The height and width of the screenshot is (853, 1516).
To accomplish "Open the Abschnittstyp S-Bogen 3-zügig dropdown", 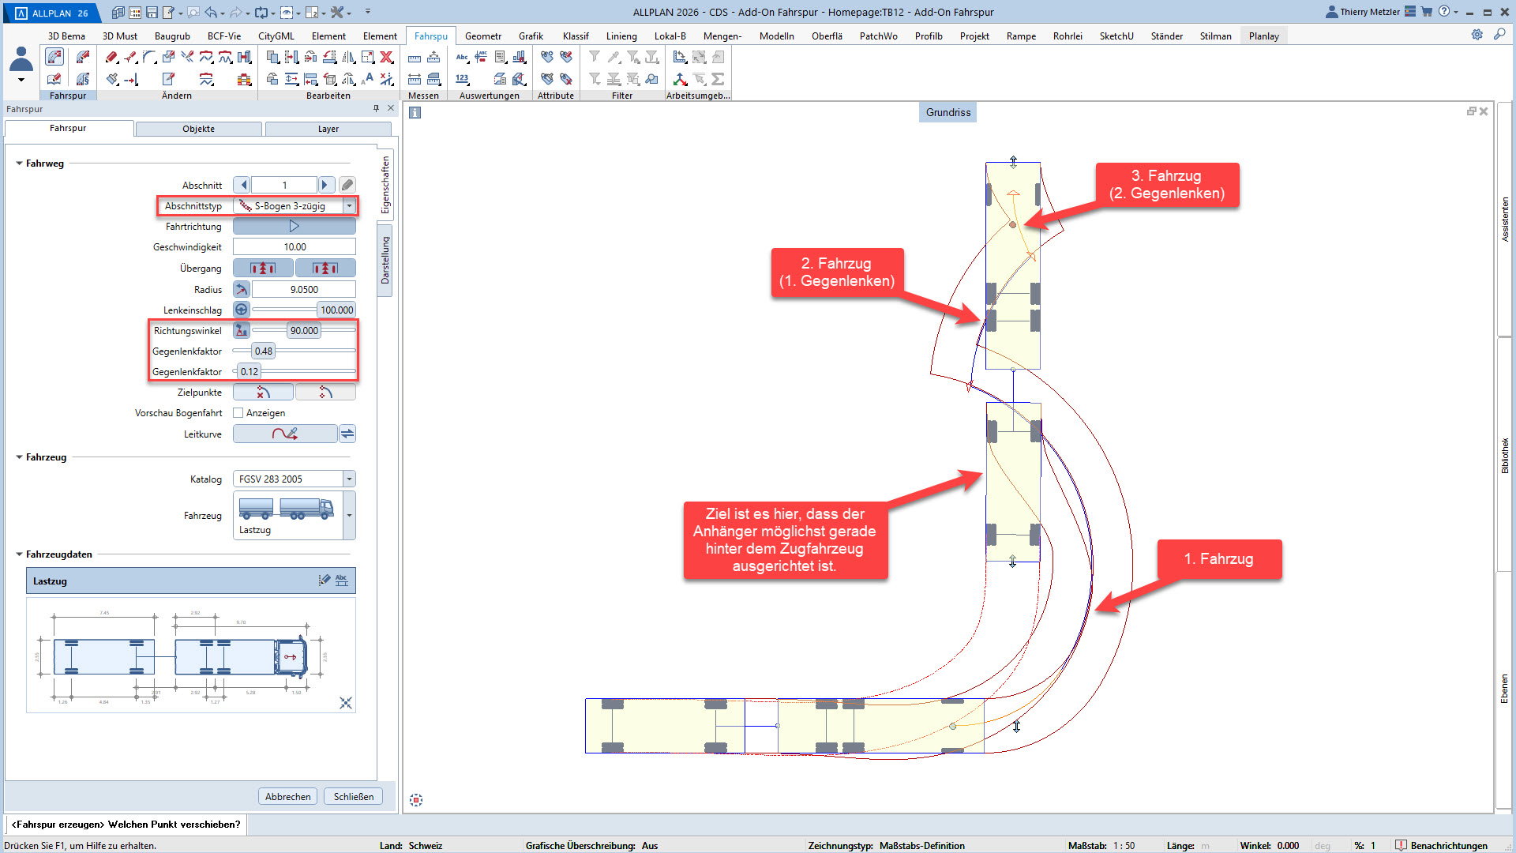I will [x=349, y=206].
